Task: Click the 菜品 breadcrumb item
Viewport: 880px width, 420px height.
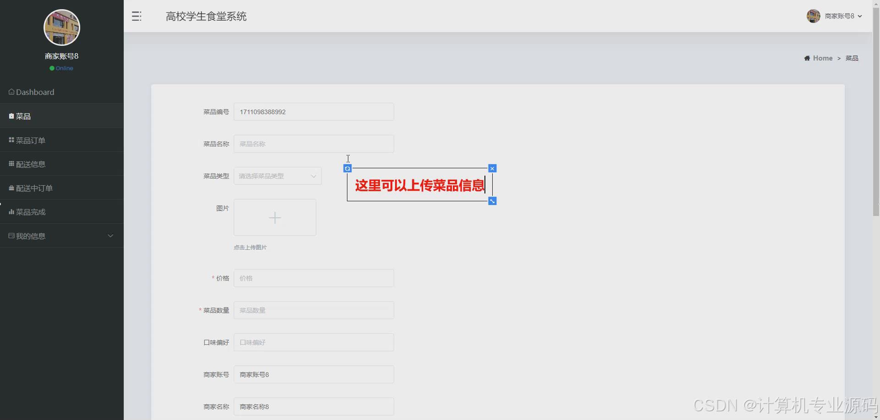Action: (852, 58)
